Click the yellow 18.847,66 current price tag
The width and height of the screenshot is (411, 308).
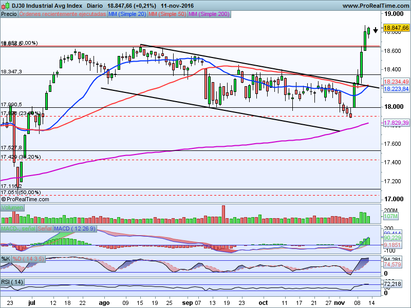pyautogui.click(x=396, y=28)
